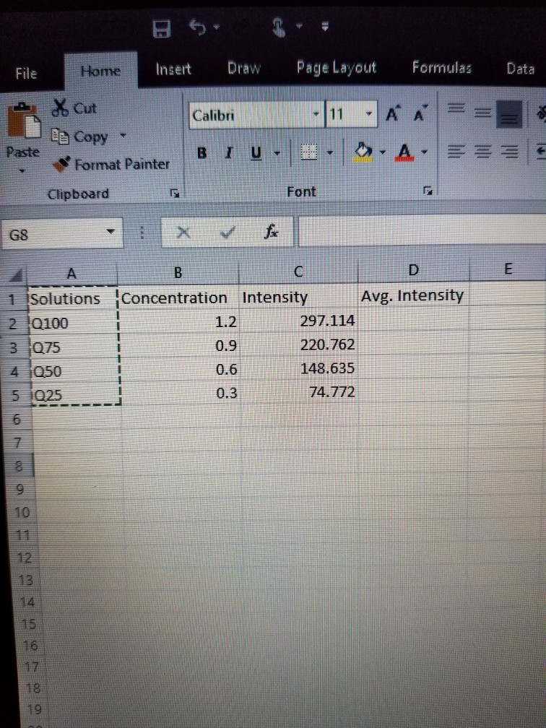Click the Insert Function fx icon
Image resolution: width=546 pixels, height=728 pixels.
(272, 231)
